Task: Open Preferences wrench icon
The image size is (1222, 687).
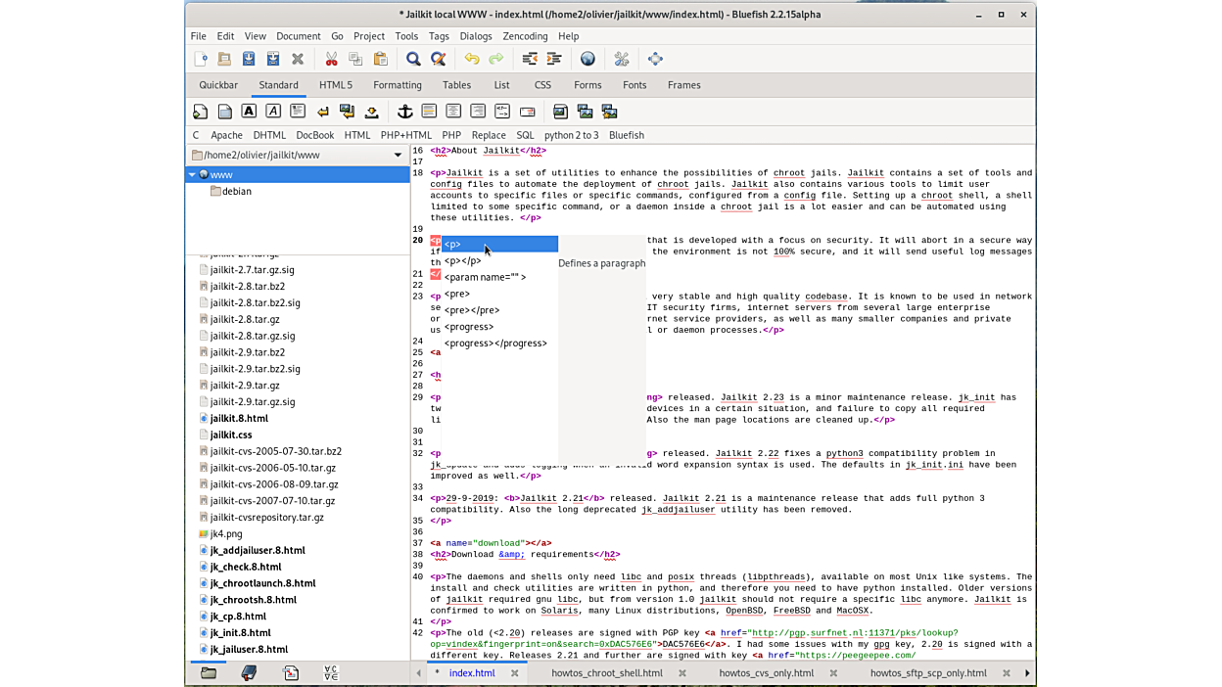Action: (622, 59)
